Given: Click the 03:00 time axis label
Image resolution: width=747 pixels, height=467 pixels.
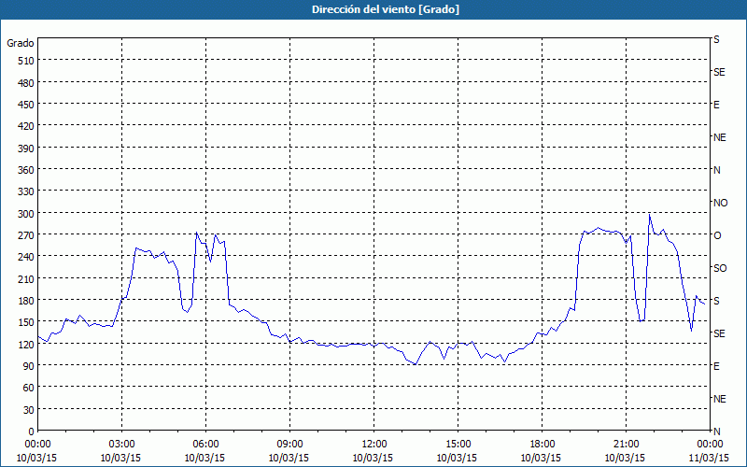Looking at the screenshot, I should pos(122,445).
